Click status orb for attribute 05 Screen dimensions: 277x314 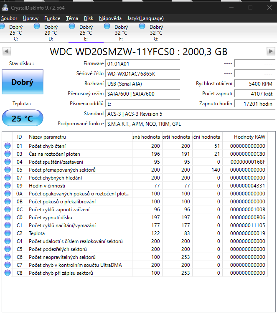pyautogui.click(x=8, y=170)
